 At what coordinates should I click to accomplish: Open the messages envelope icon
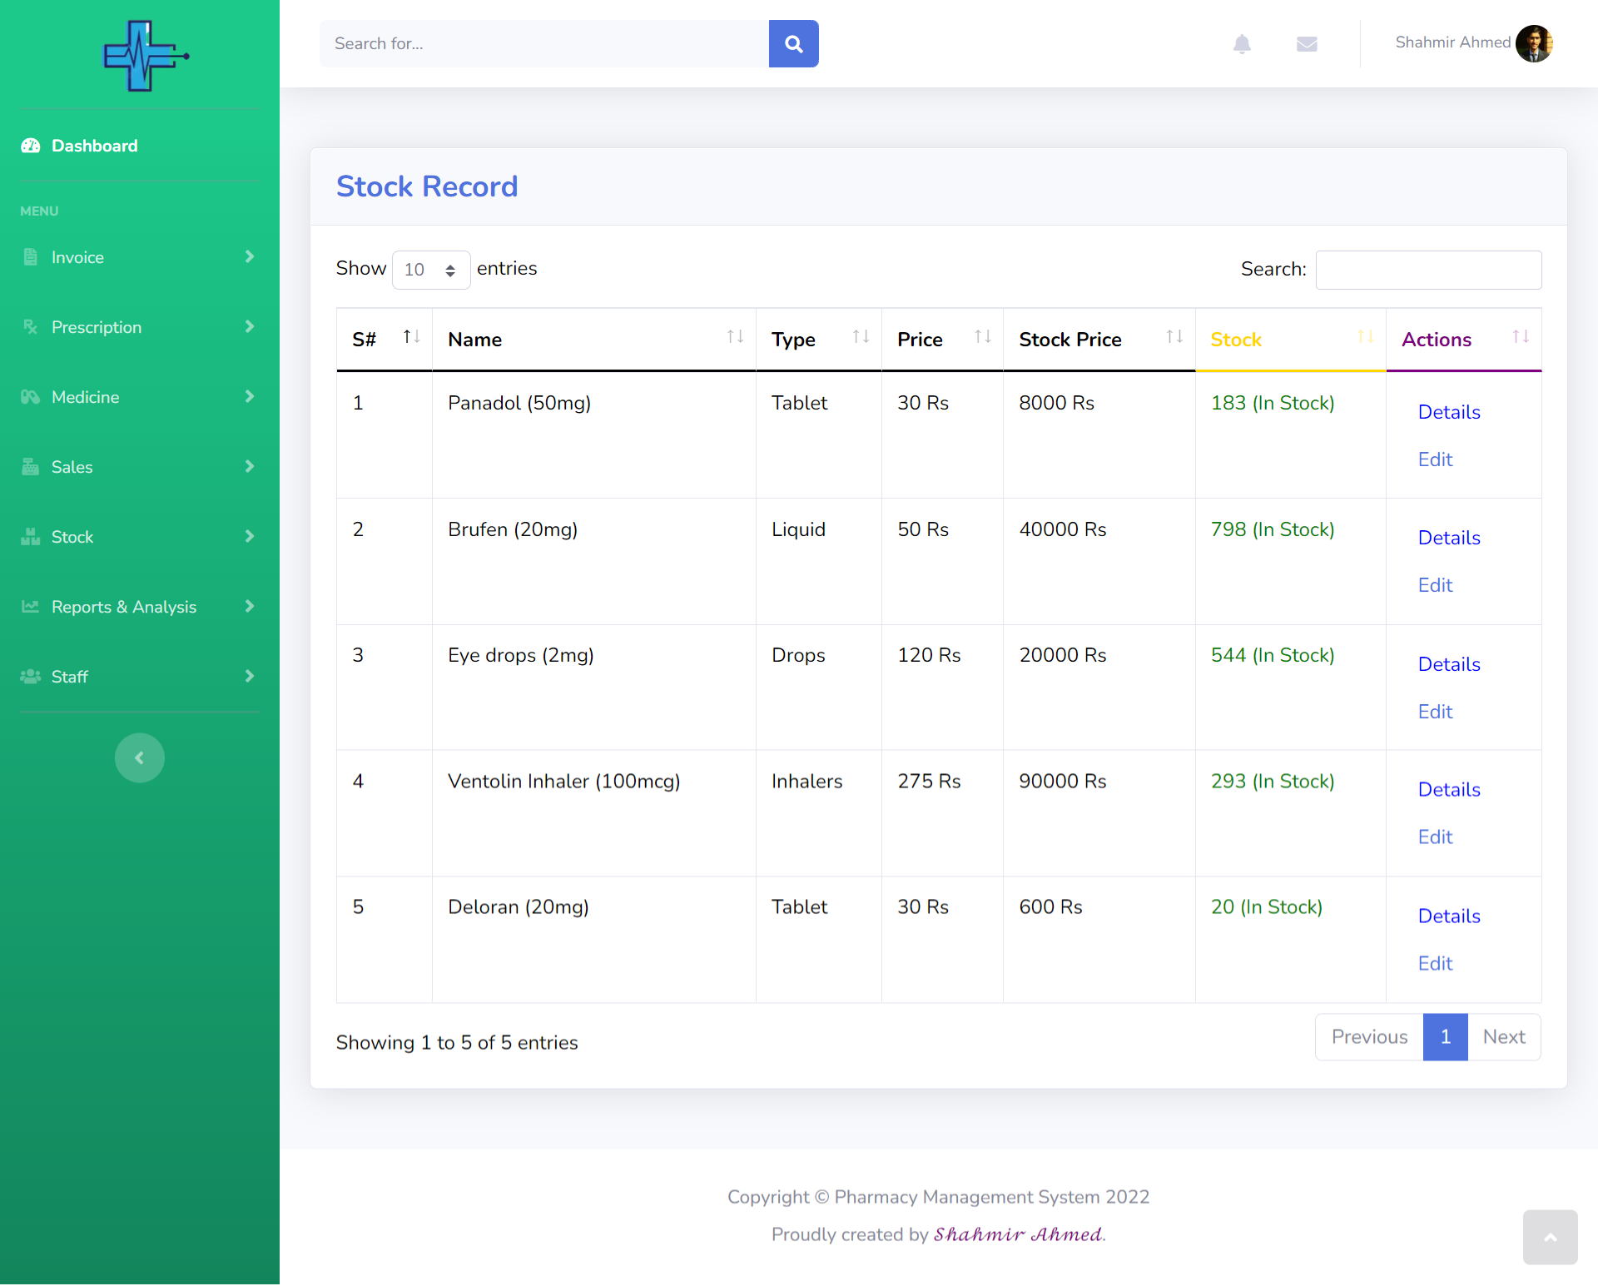[x=1307, y=44]
